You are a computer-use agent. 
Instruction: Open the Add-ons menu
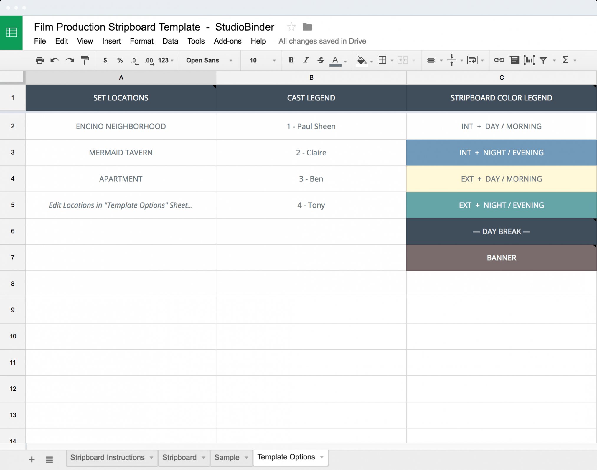(x=227, y=41)
